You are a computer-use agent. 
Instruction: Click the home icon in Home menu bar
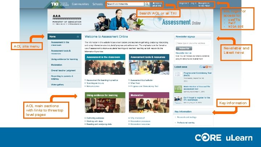coord(78,37)
